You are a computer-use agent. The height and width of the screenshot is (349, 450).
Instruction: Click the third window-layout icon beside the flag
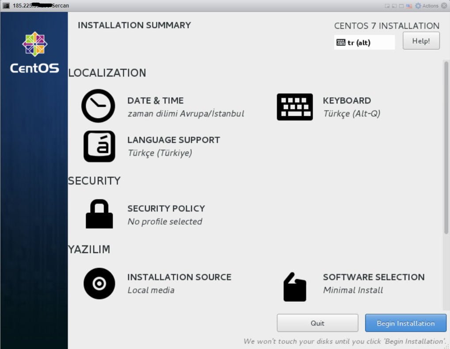(401, 6)
